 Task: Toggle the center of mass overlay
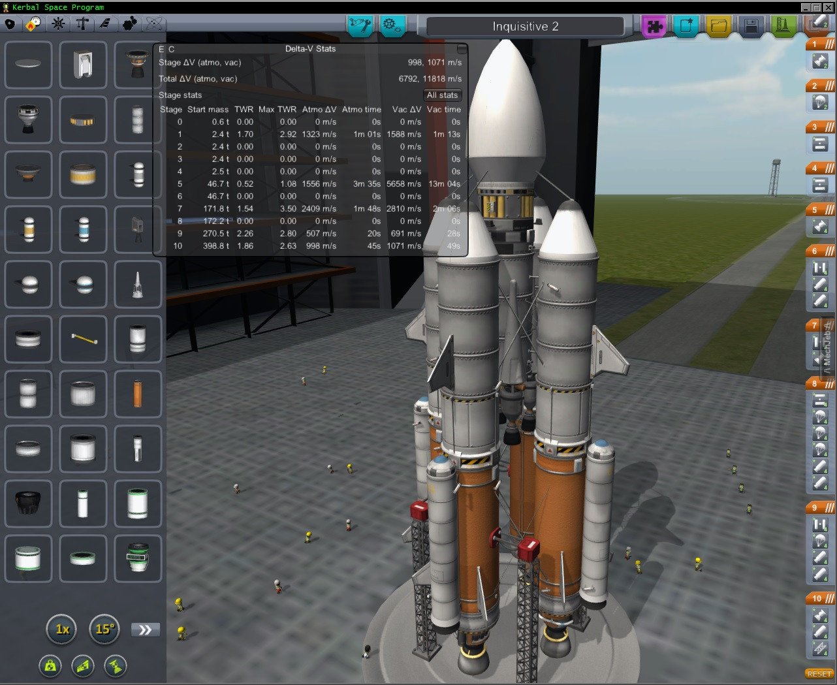[x=50, y=666]
